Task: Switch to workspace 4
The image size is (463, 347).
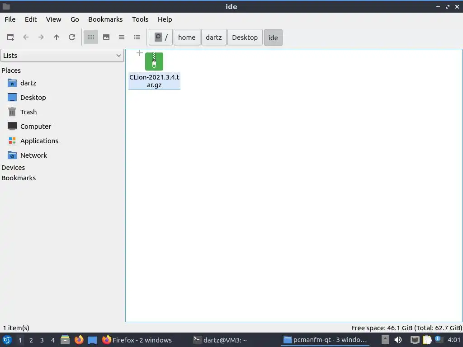Action: (53, 340)
